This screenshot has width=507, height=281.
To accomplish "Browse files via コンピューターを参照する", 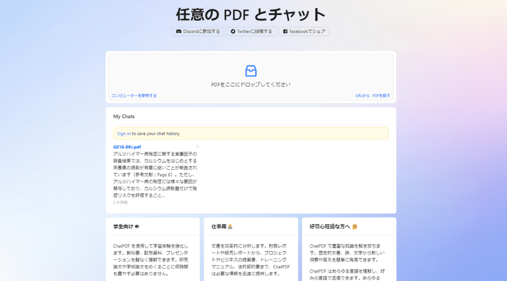I will tap(134, 96).
